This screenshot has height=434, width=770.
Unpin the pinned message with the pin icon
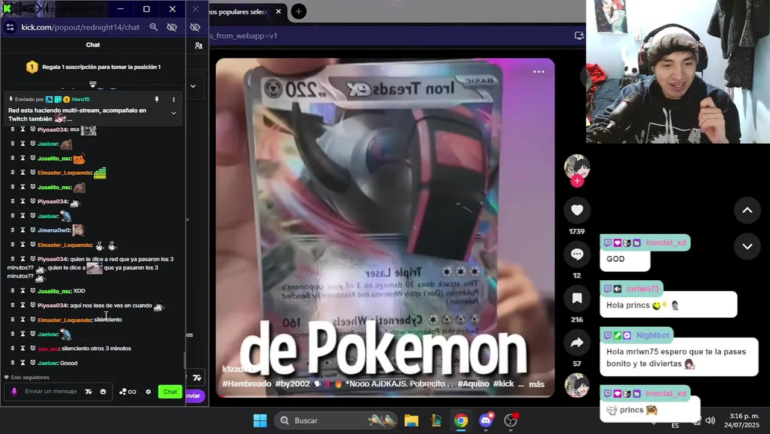[x=157, y=99]
